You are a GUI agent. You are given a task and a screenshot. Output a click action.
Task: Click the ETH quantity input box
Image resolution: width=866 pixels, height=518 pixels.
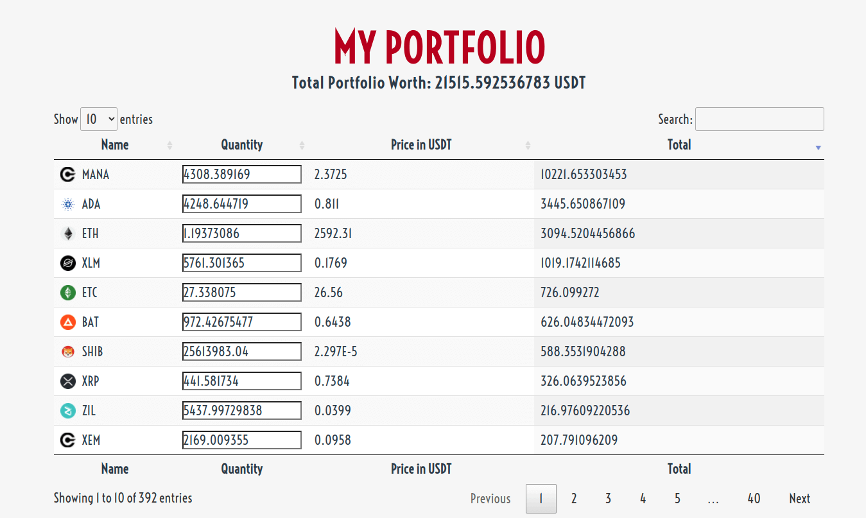click(241, 234)
